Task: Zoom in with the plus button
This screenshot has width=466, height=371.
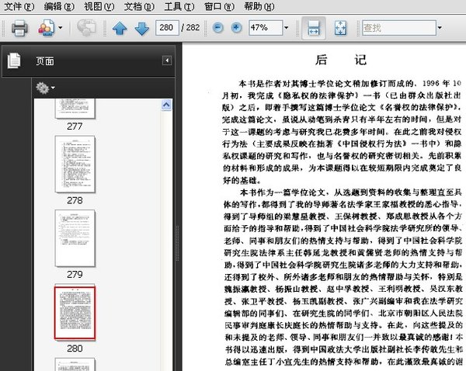Action: coord(235,29)
